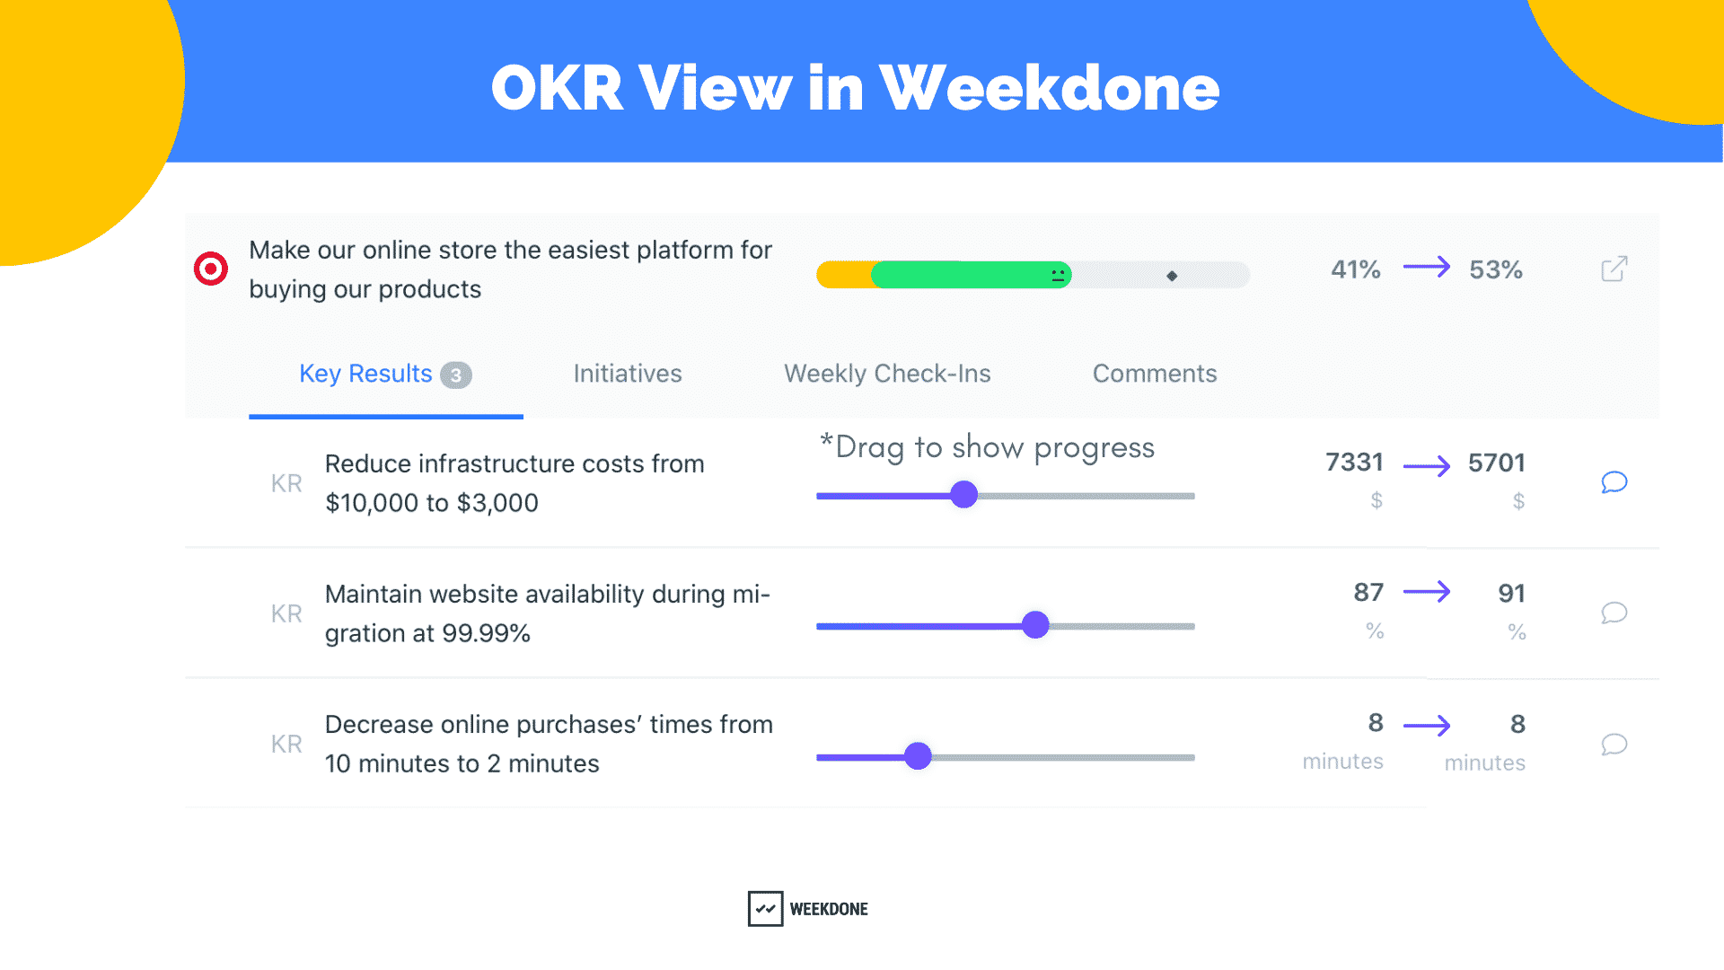Click the comment icon for first KR
This screenshot has width=1724, height=970.
(1613, 482)
